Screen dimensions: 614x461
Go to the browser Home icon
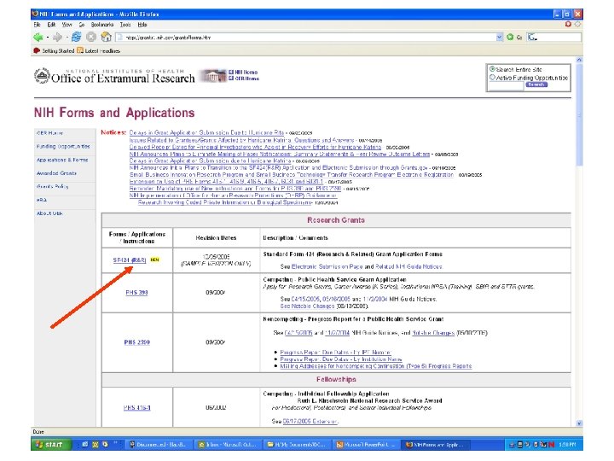[106, 37]
